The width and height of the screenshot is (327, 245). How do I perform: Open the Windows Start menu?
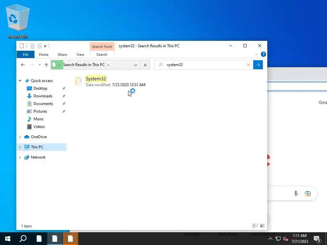(x=8, y=239)
